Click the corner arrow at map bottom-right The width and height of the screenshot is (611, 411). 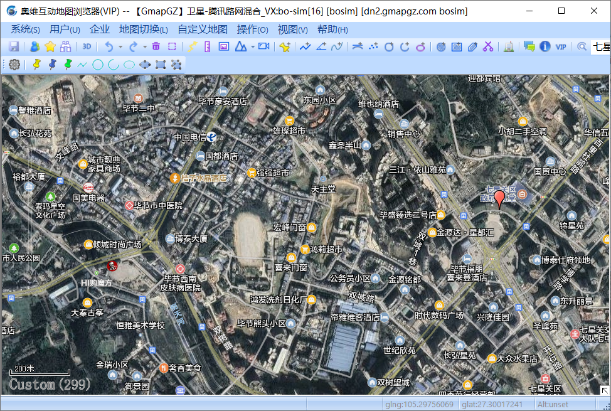point(604,390)
